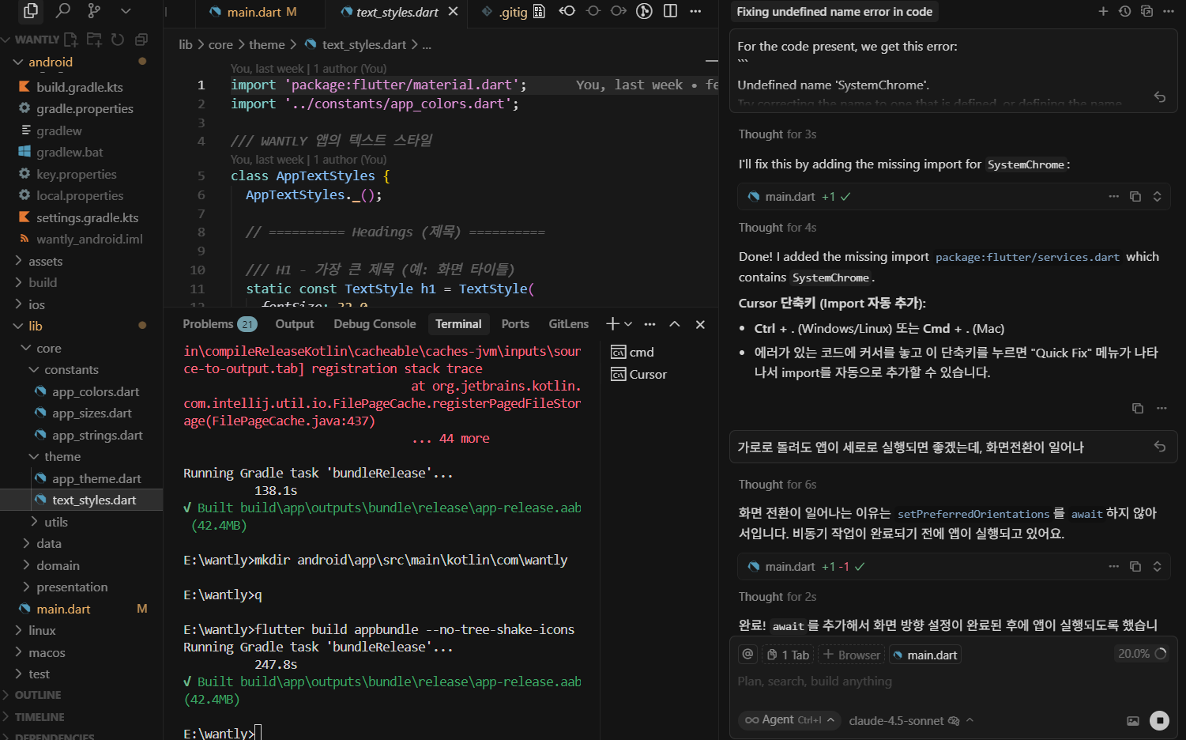The width and height of the screenshot is (1186, 740).
Task: Click New Folder icon in WANTLY explorer
Action: tap(94, 39)
